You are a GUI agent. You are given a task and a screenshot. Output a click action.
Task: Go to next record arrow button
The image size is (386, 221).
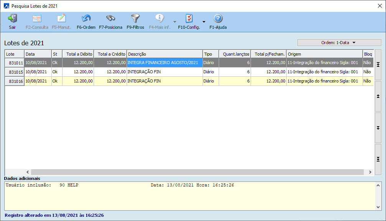[378, 127]
